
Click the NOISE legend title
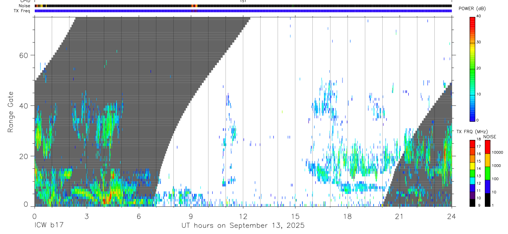click(489, 137)
